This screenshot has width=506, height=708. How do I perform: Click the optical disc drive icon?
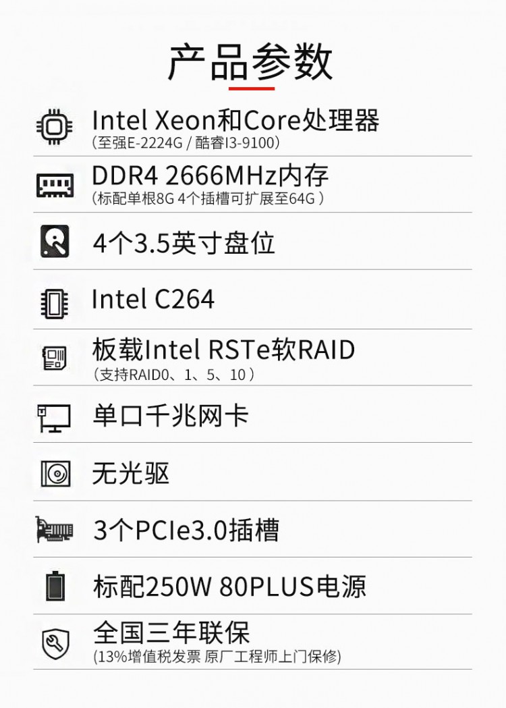pos(55,473)
